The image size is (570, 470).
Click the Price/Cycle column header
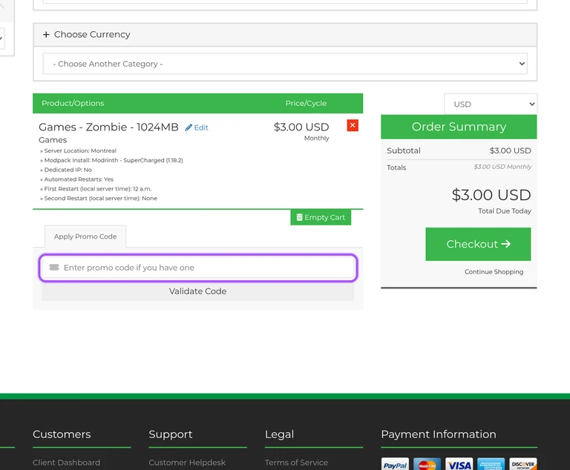(306, 103)
